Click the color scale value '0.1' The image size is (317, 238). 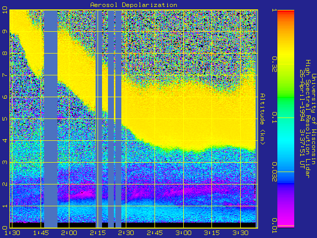[274, 118]
